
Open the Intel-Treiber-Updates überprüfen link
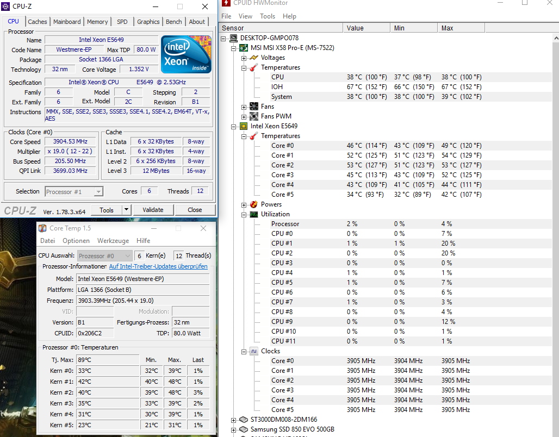pyautogui.click(x=158, y=266)
